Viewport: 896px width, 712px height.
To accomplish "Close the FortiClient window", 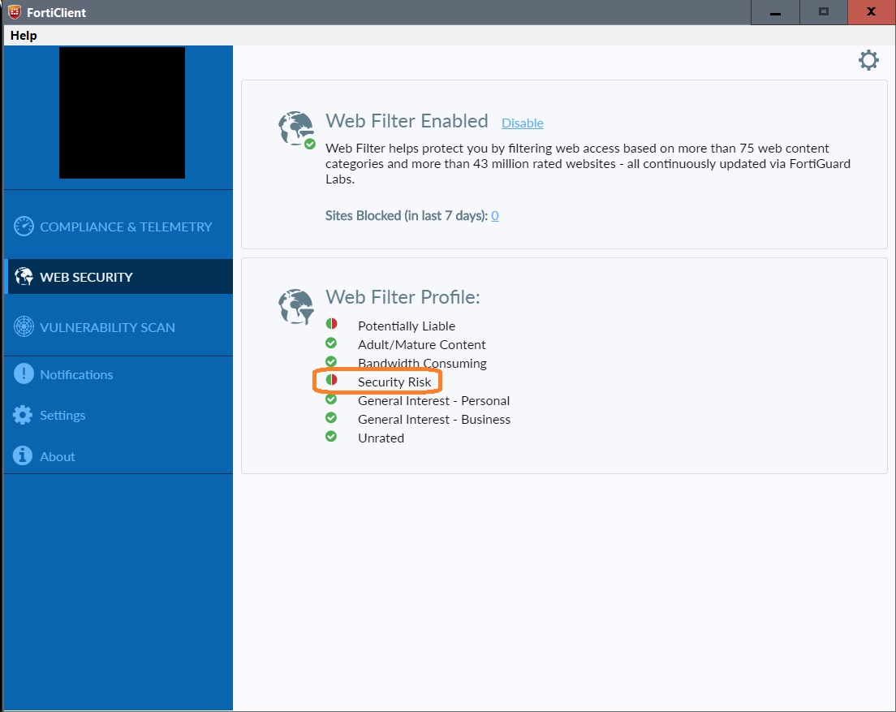I will (x=872, y=12).
